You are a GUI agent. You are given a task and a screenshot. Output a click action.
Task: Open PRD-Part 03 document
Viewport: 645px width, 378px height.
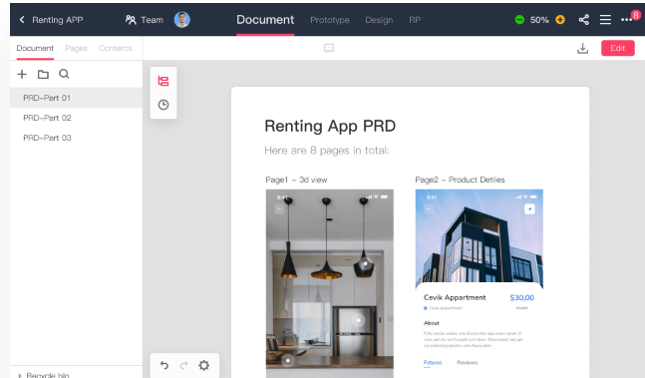tap(76, 138)
